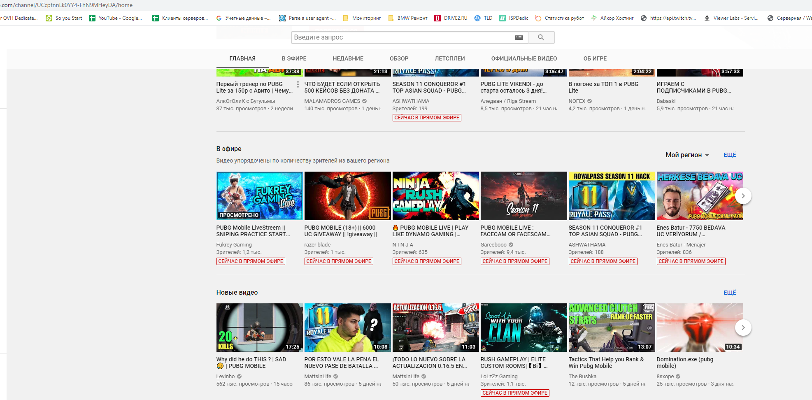Viewport: 812px width, 400px height.
Task: Open the Fukrey Gaming channel link
Action: (234, 245)
